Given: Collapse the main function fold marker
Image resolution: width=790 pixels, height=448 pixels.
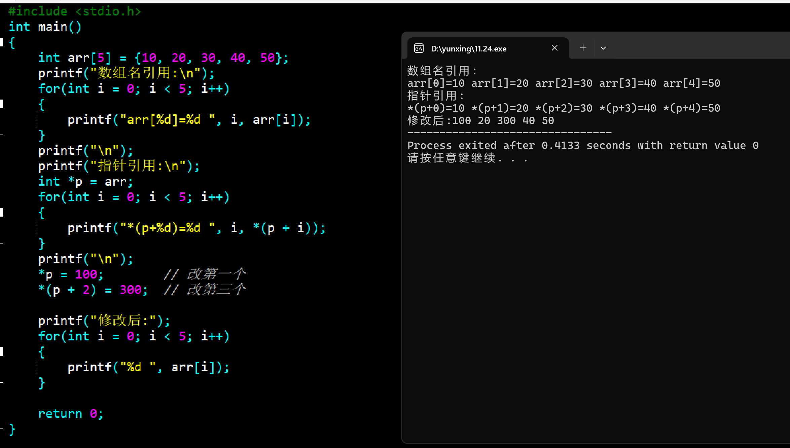Looking at the screenshot, I should point(2,42).
